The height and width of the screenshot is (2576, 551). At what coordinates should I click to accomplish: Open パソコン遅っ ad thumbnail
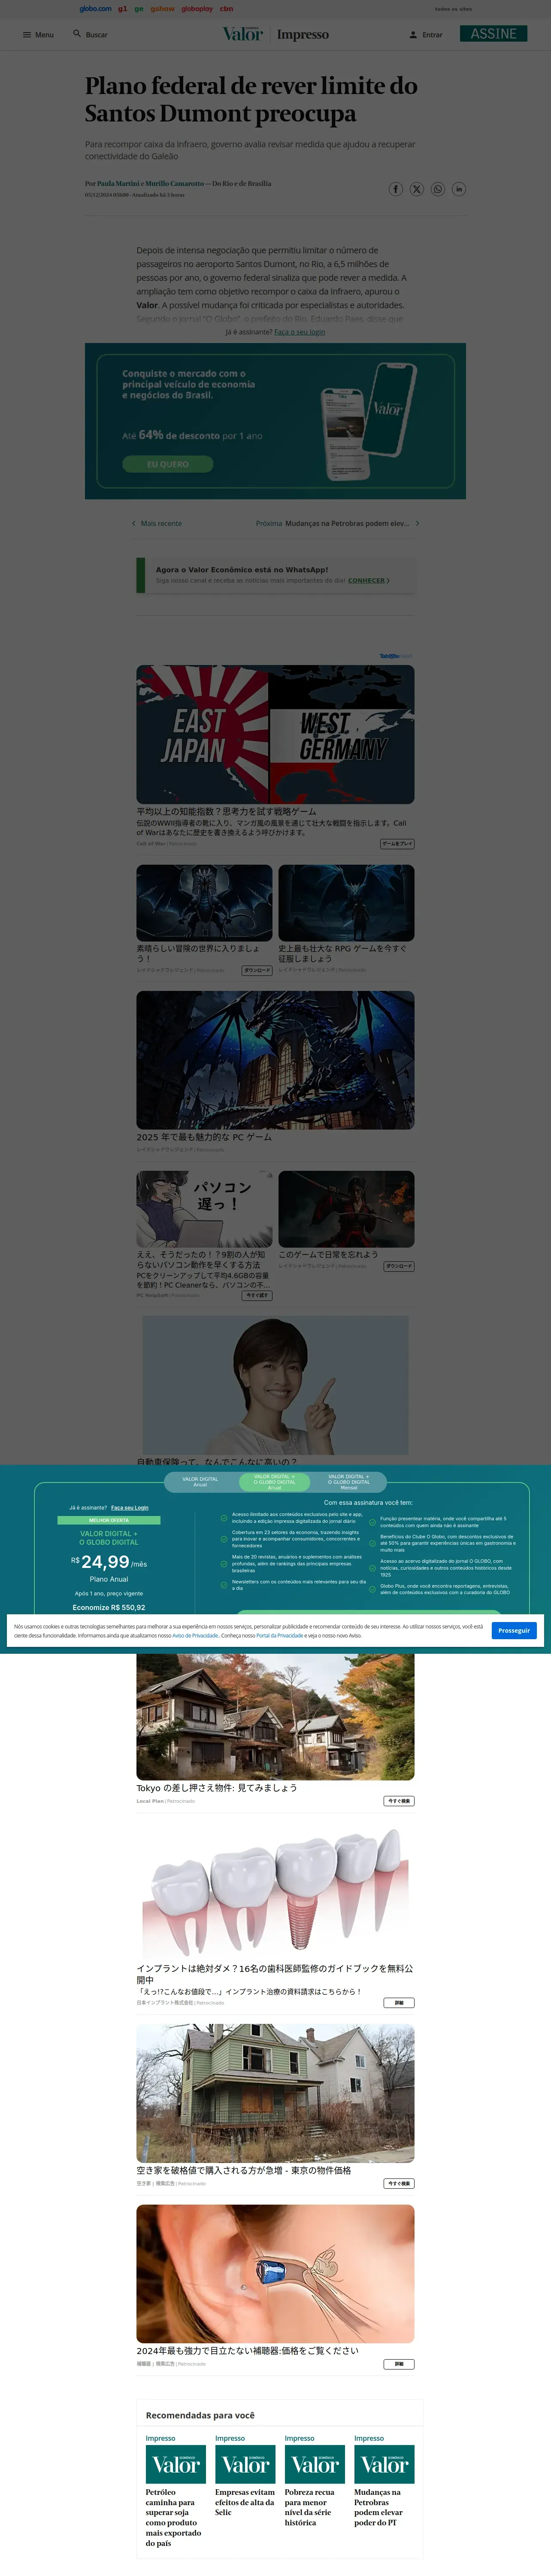click(x=204, y=1209)
